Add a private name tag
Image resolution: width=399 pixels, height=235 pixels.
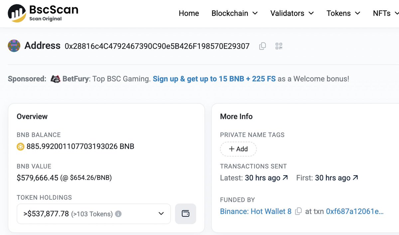[x=238, y=149]
